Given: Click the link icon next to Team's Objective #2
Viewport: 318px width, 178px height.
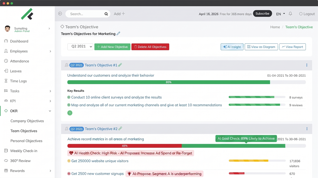Looking at the screenshot, I should pos(121,129).
